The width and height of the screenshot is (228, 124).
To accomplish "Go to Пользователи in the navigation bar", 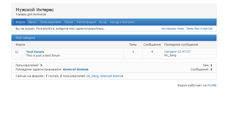I will click(50, 22).
